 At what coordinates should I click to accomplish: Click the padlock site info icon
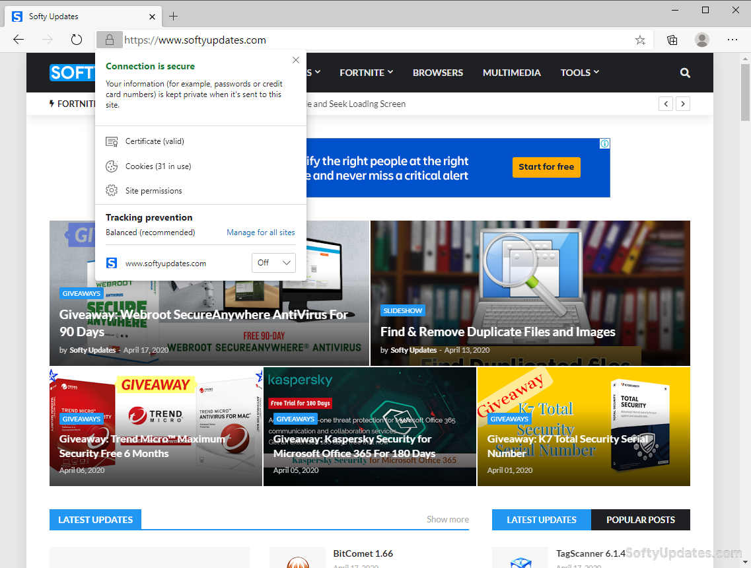pyautogui.click(x=109, y=40)
